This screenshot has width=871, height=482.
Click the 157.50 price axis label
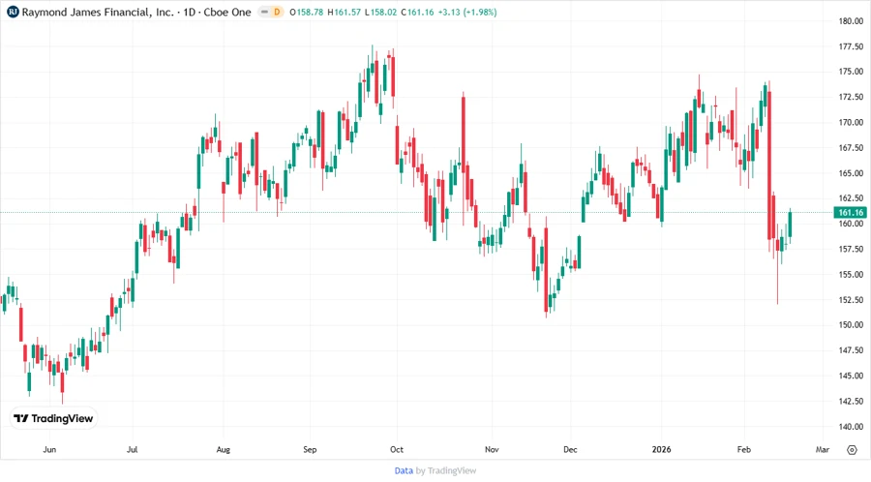851,249
